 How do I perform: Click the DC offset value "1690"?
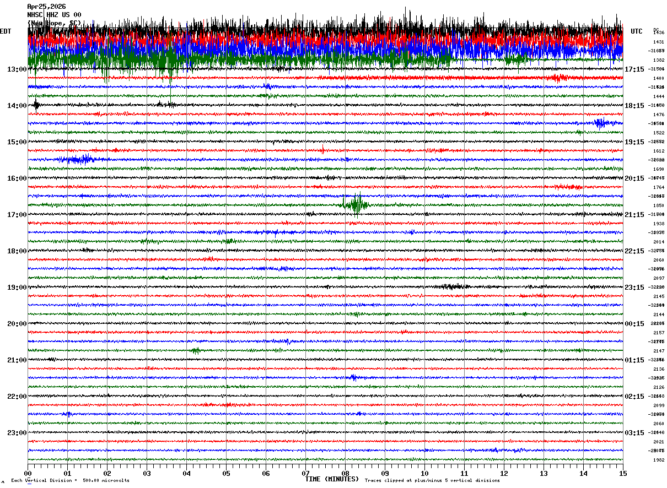[658, 169]
